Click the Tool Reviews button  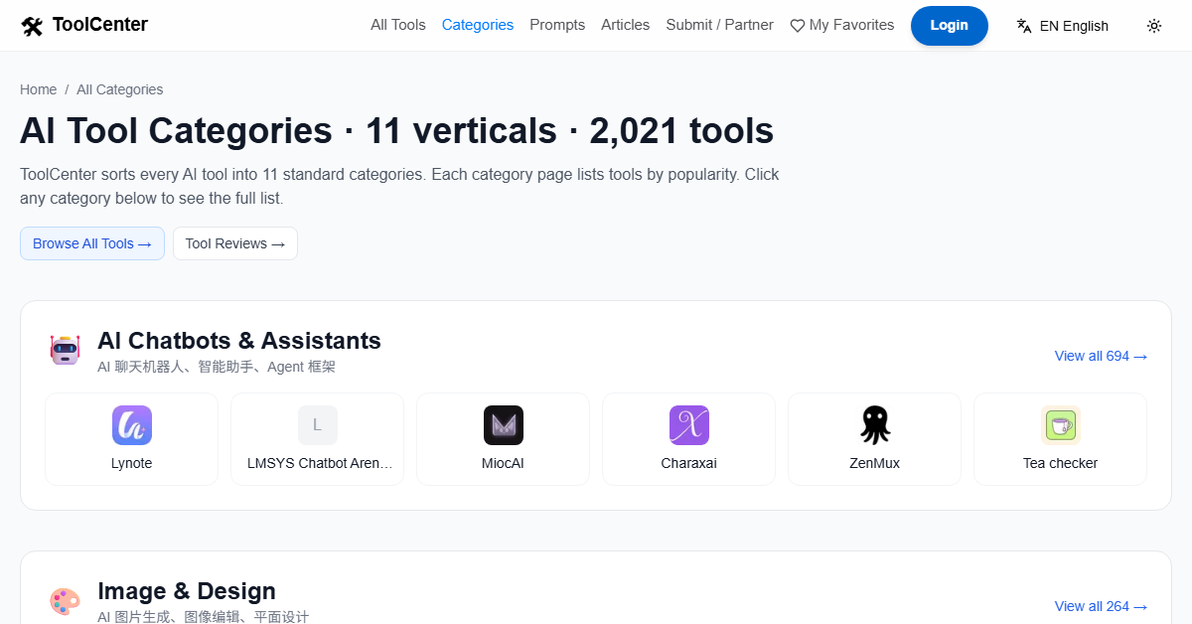point(235,243)
